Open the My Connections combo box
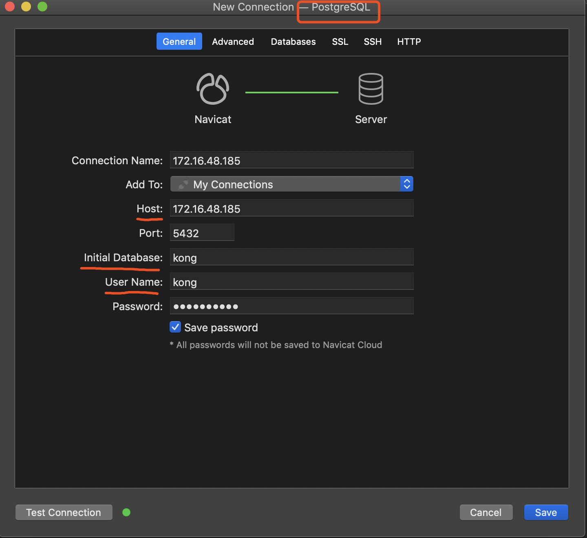The image size is (587, 538). (x=292, y=184)
